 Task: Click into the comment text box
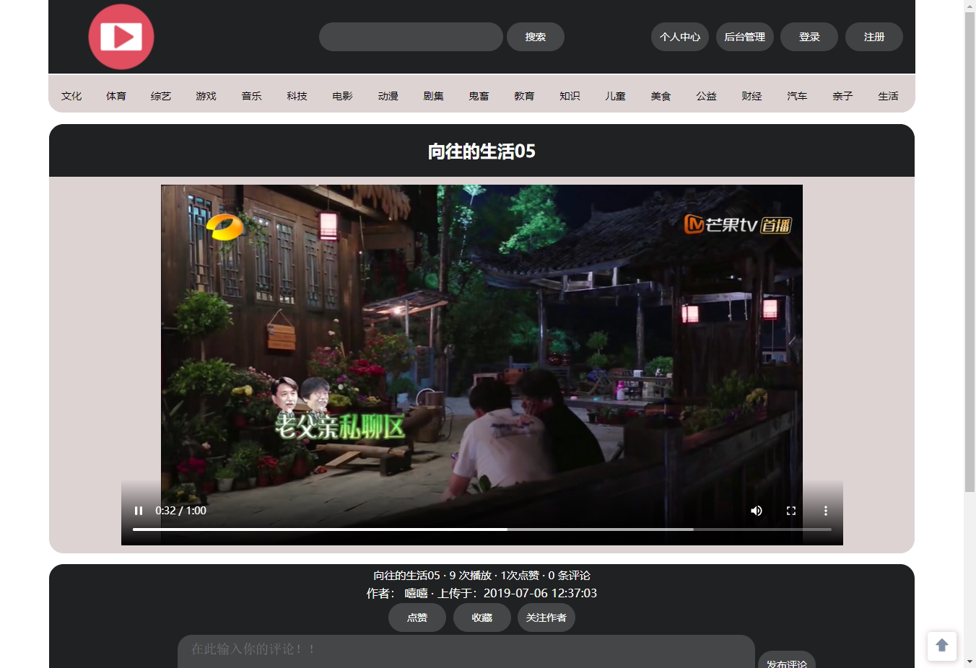(466, 651)
